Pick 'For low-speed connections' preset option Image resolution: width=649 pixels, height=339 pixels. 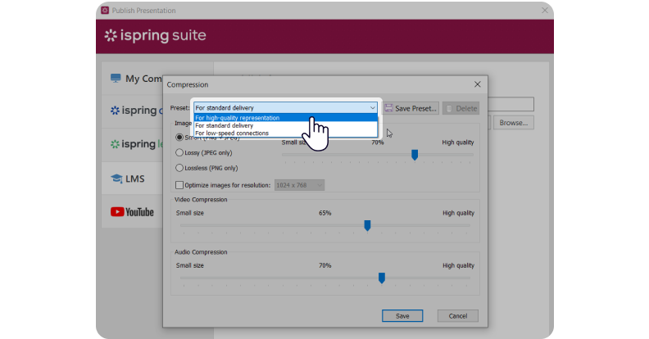286,133
